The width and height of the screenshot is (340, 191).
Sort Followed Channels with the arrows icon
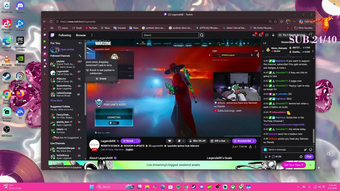tap(80, 56)
